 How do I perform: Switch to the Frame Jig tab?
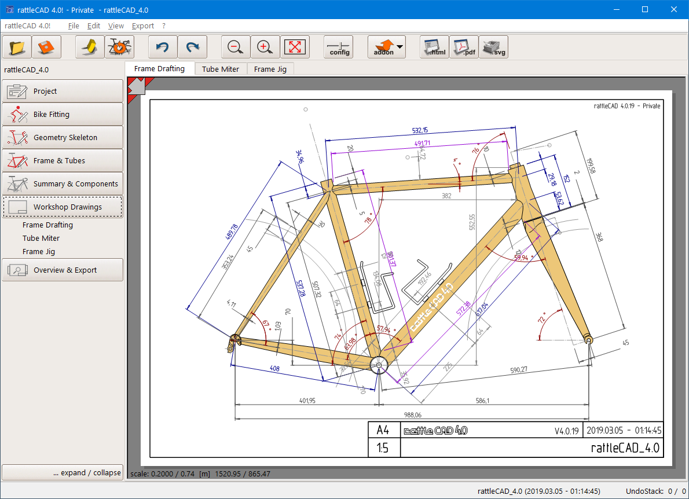(x=270, y=69)
